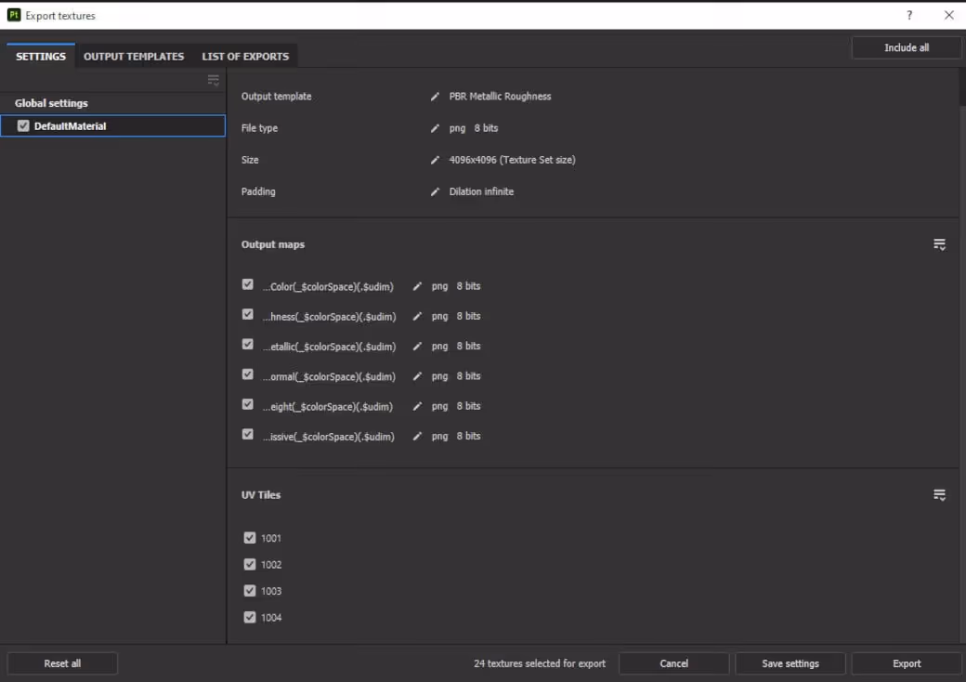The height and width of the screenshot is (682, 966).
Task: Open the LIST OF EXPORTS tab
Action: click(x=244, y=56)
